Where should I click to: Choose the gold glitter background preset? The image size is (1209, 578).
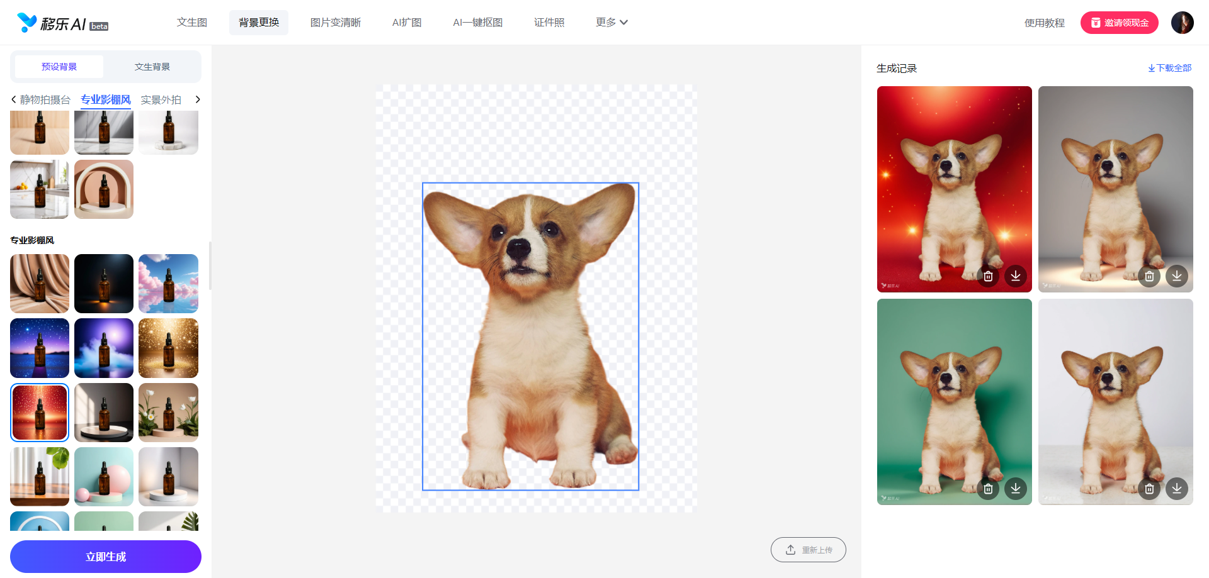click(x=168, y=348)
